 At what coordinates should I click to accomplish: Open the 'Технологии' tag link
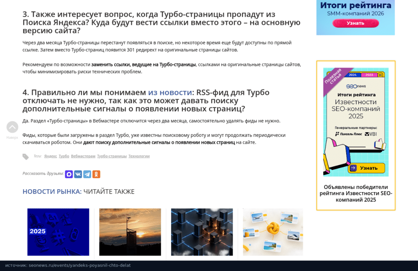point(139,156)
